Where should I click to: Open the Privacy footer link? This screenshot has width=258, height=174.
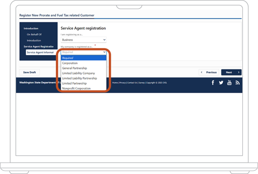click(122, 83)
